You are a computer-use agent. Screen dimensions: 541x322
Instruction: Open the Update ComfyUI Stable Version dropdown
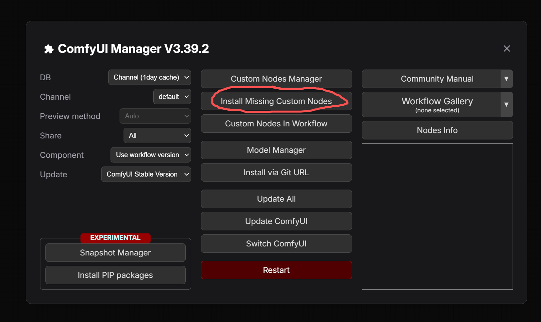tap(146, 174)
